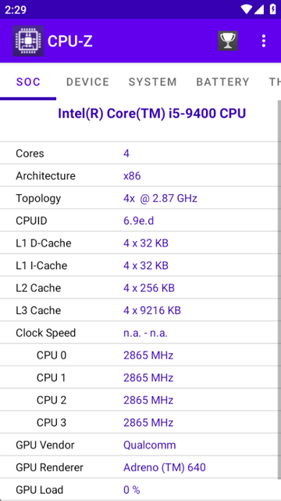This screenshot has height=501, width=281.
Task: Switch to the SYSTEM tab
Action: [x=153, y=82]
